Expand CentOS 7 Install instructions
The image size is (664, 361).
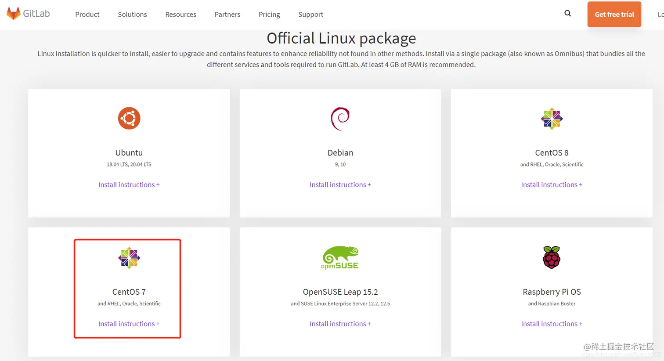click(x=129, y=324)
